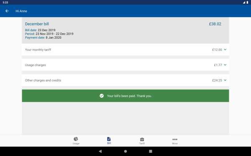Go back using the header arrow
The height and width of the screenshot is (156, 251).
click(x=7, y=11)
